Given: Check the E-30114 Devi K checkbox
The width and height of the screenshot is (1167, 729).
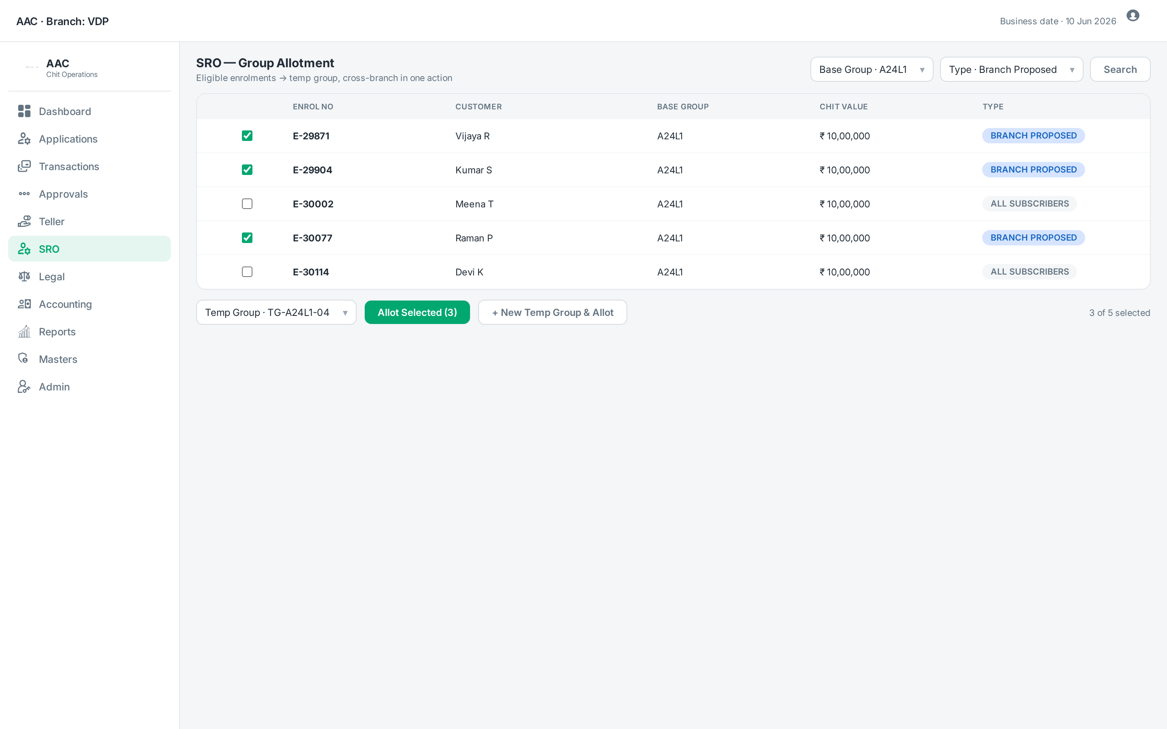Looking at the screenshot, I should click(x=247, y=271).
